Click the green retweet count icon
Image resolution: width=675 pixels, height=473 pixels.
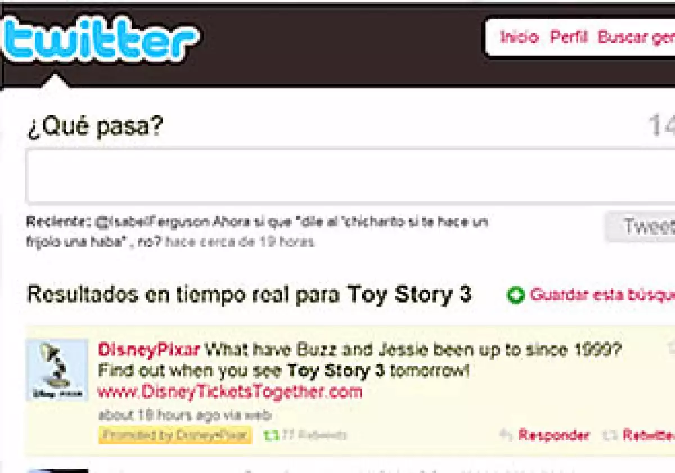[271, 435]
